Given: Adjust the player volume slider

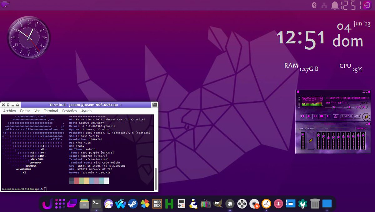Looking at the screenshot, I should pos(333,107).
